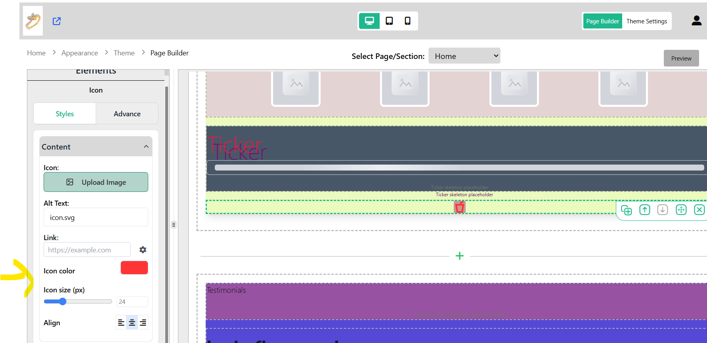Select the Page Builder tab
Screen dimensions: 707x343
[602, 21]
